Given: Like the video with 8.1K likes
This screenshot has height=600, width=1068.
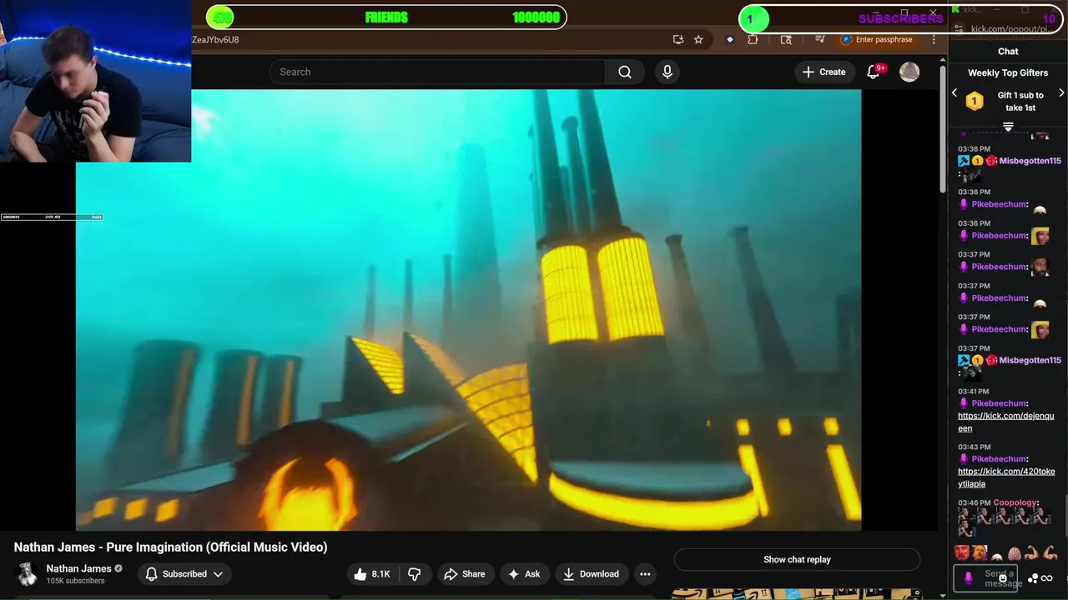Looking at the screenshot, I should pos(371,573).
